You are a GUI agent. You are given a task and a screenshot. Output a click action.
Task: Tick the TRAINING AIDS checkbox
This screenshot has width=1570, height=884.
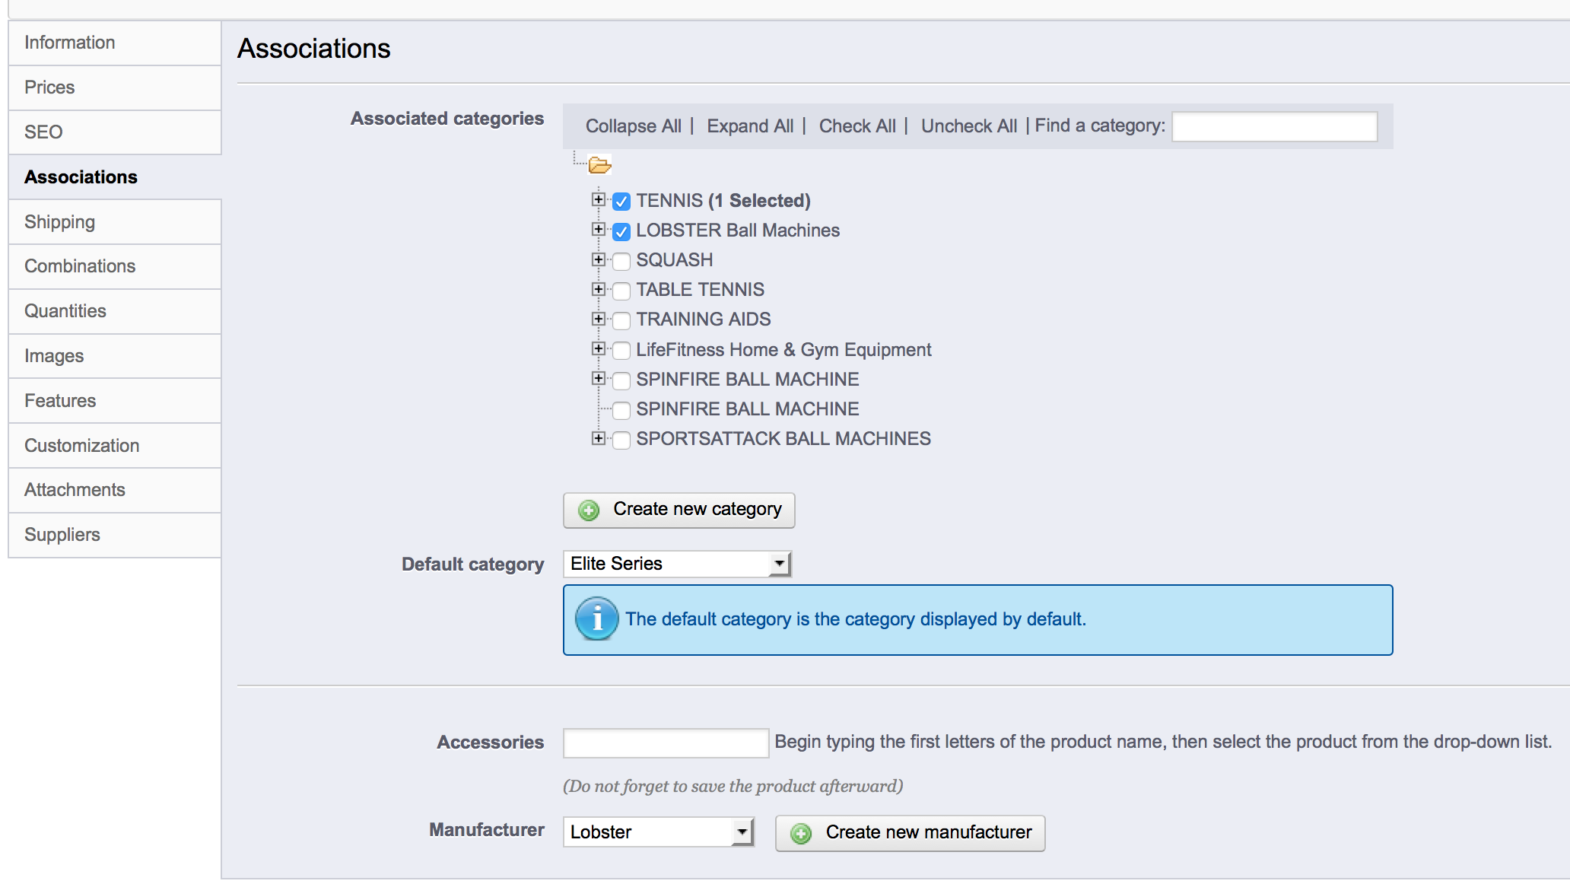pyautogui.click(x=621, y=320)
